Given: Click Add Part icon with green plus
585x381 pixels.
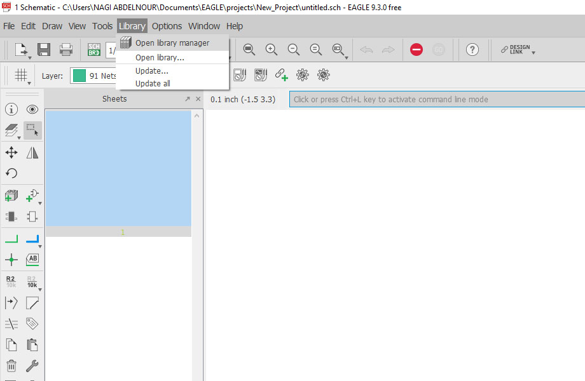Looking at the screenshot, I should point(11,196).
